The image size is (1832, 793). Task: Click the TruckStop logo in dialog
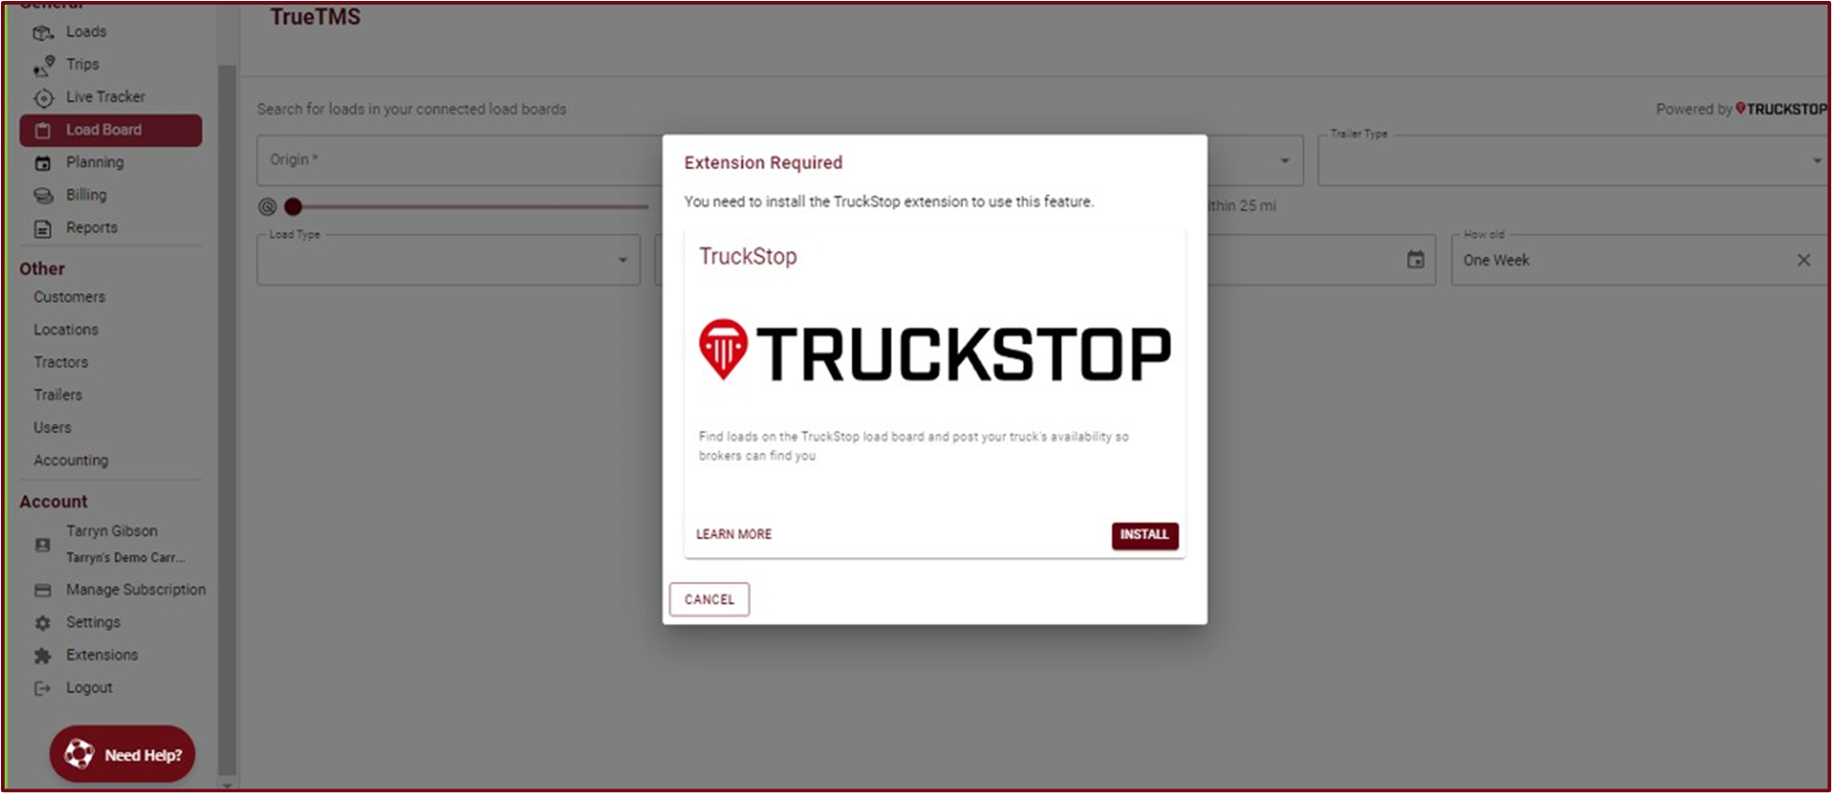pyautogui.click(x=935, y=351)
